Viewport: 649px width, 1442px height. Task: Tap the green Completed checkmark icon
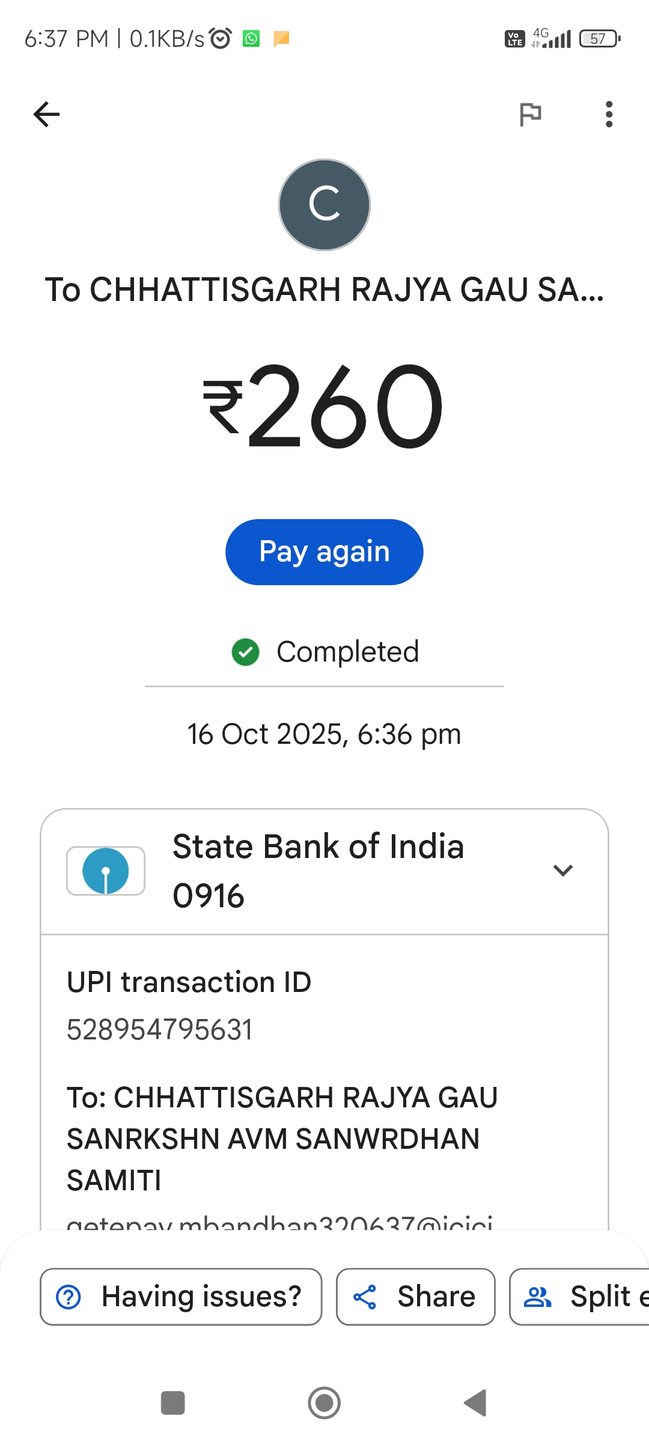click(x=245, y=652)
